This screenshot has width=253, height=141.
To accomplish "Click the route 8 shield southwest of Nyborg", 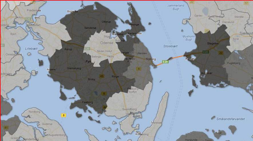I will point(139,68).
